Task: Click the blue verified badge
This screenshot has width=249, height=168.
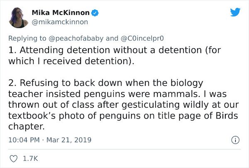Action: pyautogui.click(x=95, y=13)
